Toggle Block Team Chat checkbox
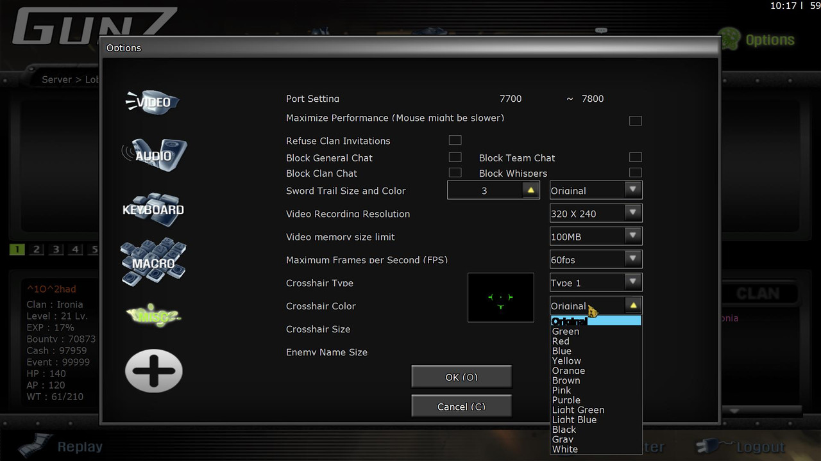The image size is (821, 461). click(636, 157)
